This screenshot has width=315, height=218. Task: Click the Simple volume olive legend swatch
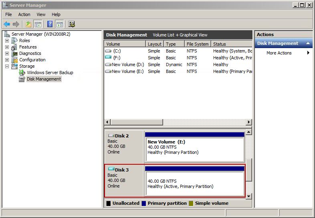pos(191,203)
